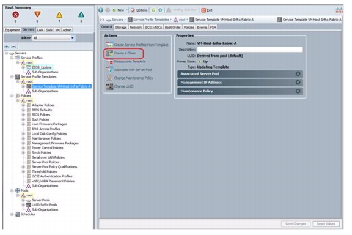Click into the Description input field
352x235 pixels.
click(x=250, y=50)
